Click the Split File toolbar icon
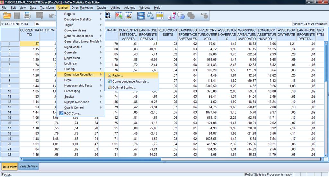Screen dimensions: 329x177 [x=141, y=16]
